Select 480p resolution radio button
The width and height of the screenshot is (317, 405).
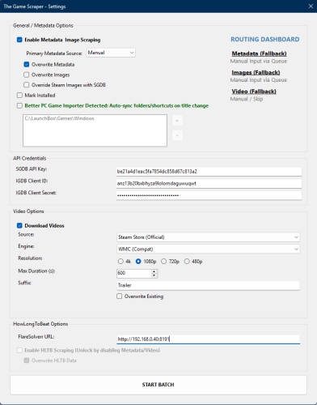pos(187,262)
